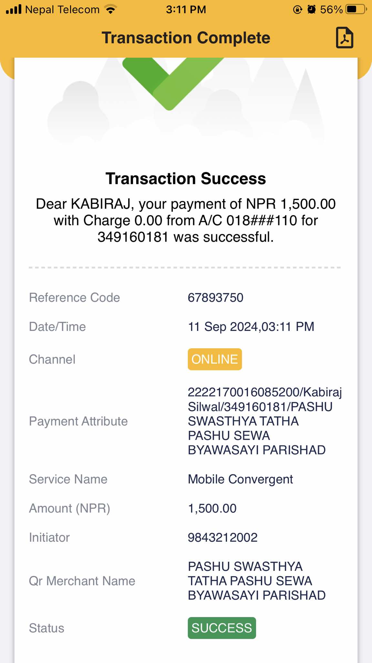The width and height of the screenshot is (372, 663).
Task: Tap the 3:11 PM clock in status bar
Action: 186,9
